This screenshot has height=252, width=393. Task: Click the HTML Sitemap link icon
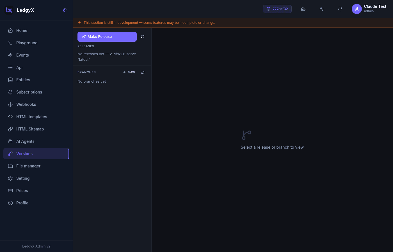point(10,129)
